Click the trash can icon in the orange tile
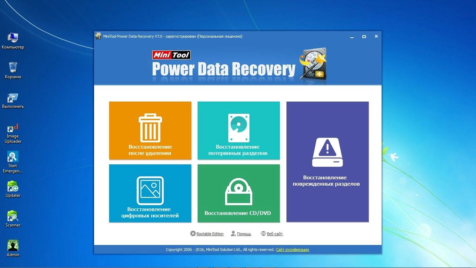 [x=150, y=128]
